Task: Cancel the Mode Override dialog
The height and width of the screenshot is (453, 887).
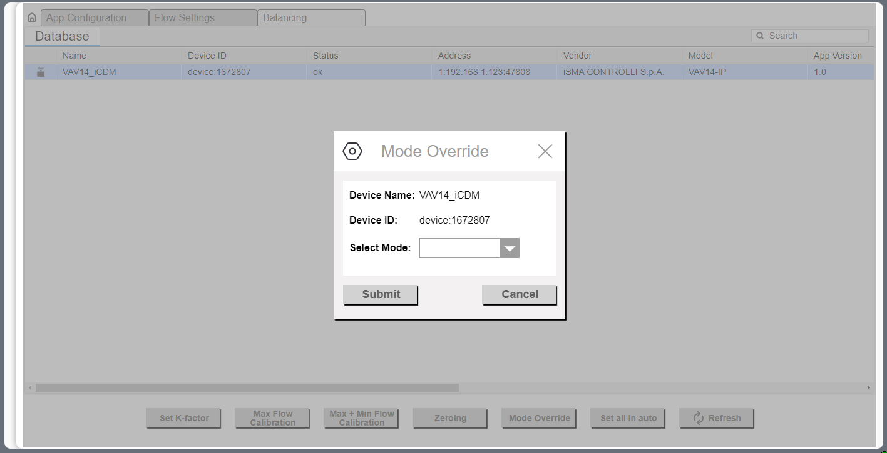Action: 519,294
